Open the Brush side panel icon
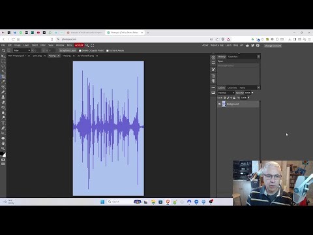The height and width of the screenshot is (235, 313). [213, 69]
